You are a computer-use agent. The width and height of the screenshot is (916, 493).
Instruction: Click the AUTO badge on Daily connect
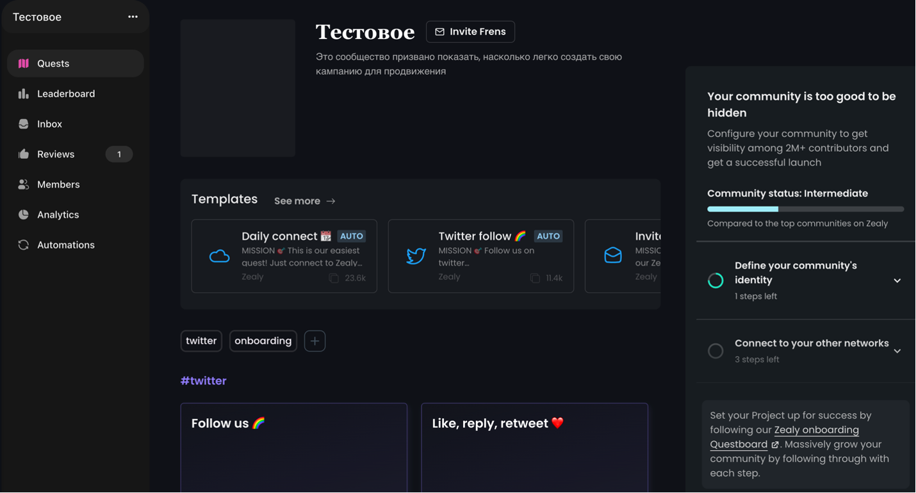click(x=352, y=236)
